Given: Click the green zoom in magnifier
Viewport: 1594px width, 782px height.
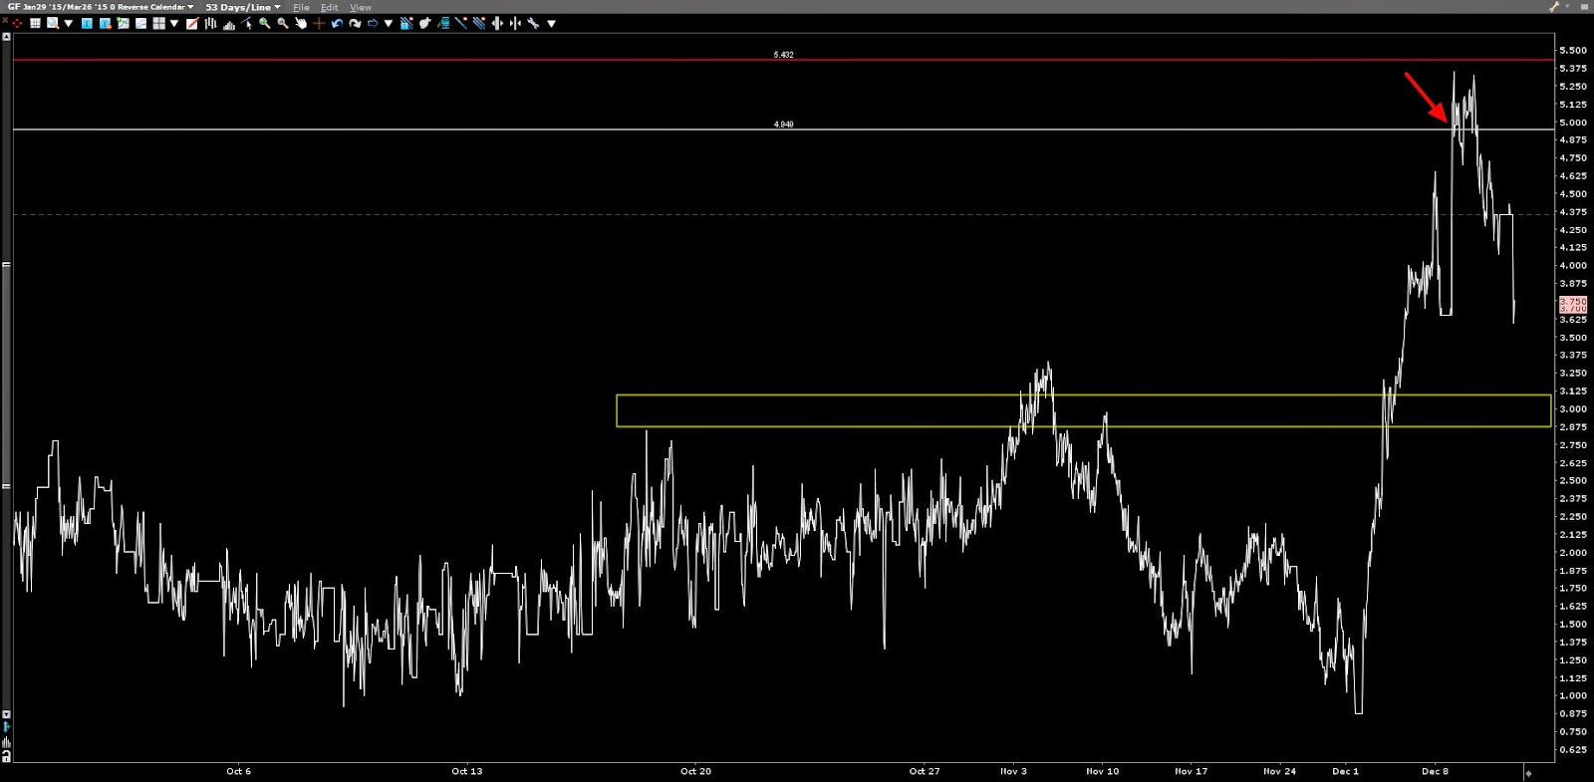Looking at the screenshot, I should (x=265, y=23).
